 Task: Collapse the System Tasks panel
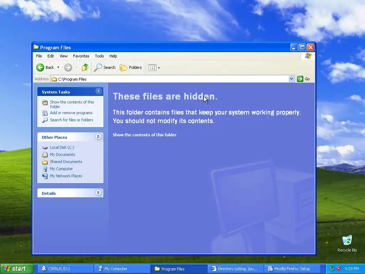click(98, 91)
